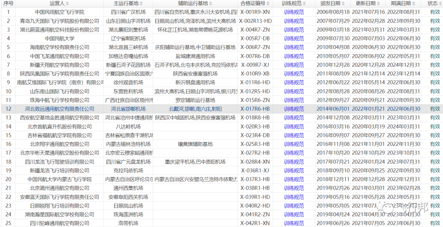The image size is (443, 227).
Task: Sort by the 更新日期 column arrows
Action: (378, 4)
